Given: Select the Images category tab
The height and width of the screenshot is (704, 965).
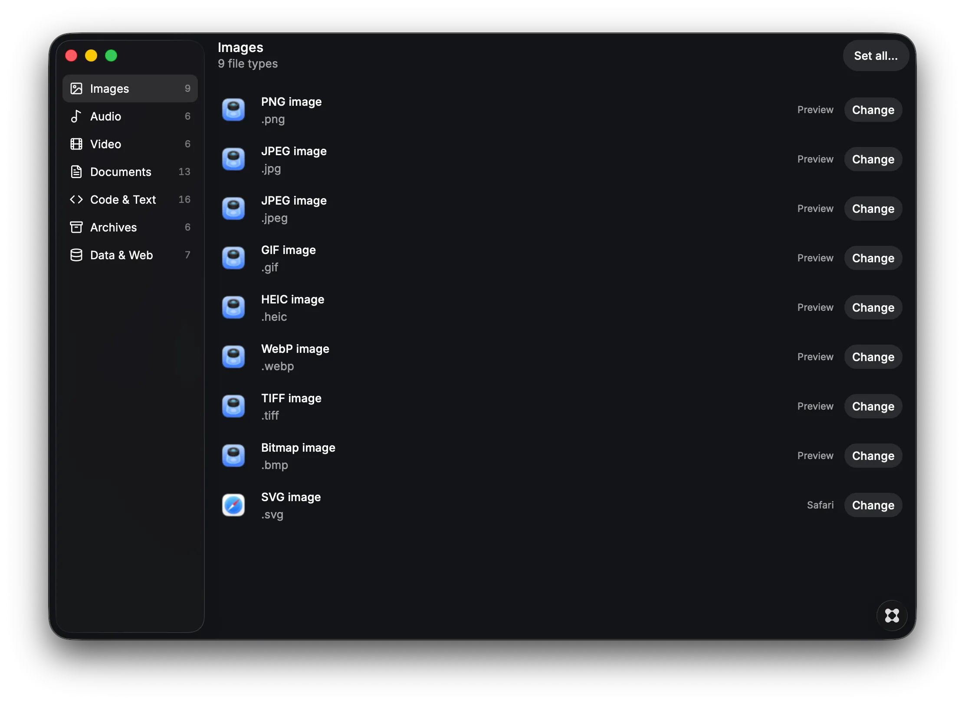Looking at the screenshot, I should [130, 88].
